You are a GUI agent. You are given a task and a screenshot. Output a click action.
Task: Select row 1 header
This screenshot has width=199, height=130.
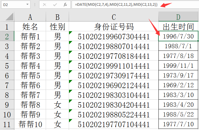7,26
